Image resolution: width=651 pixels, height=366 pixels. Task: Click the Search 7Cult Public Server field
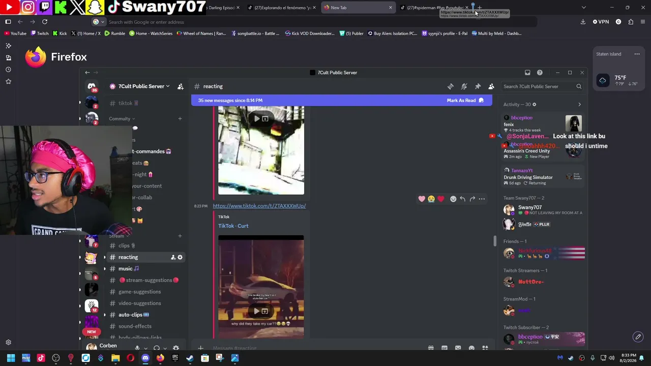pyautogui.click(x=542, y=86)
